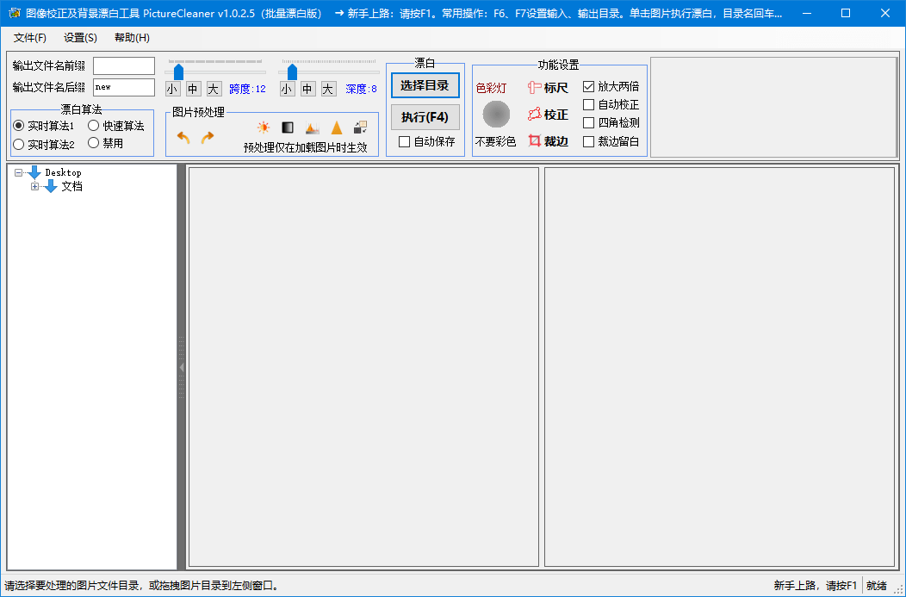Open the brightness preprocessing tool
Viewport: 906px width, 597px height.
point(264,127)
